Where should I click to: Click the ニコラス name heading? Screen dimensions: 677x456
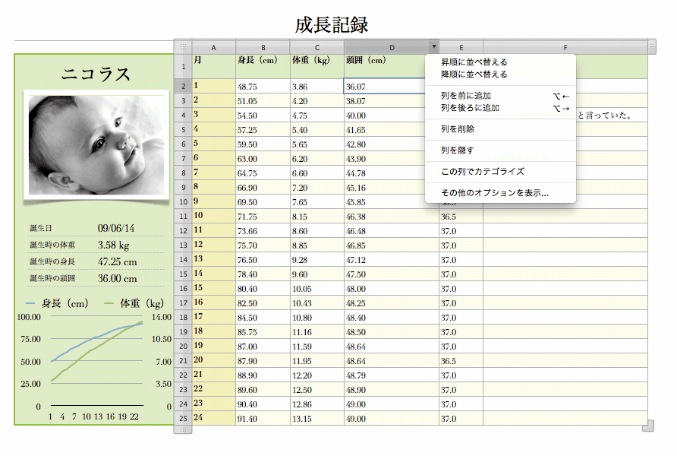pyautogui.click(x=96, y=74)
